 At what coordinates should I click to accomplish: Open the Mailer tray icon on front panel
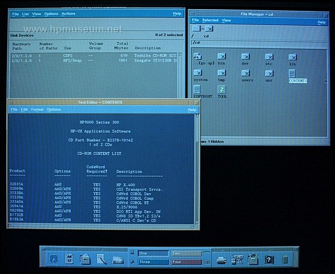(x=118, y=260)
